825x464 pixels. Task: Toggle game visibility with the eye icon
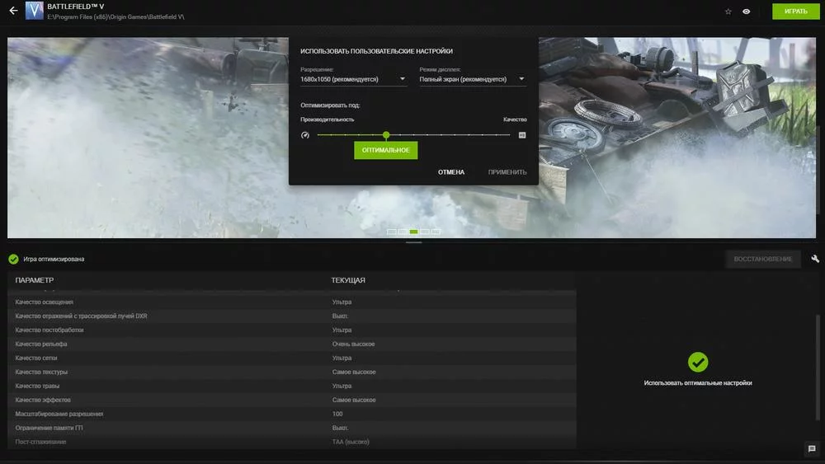click(x=746, y=12)
